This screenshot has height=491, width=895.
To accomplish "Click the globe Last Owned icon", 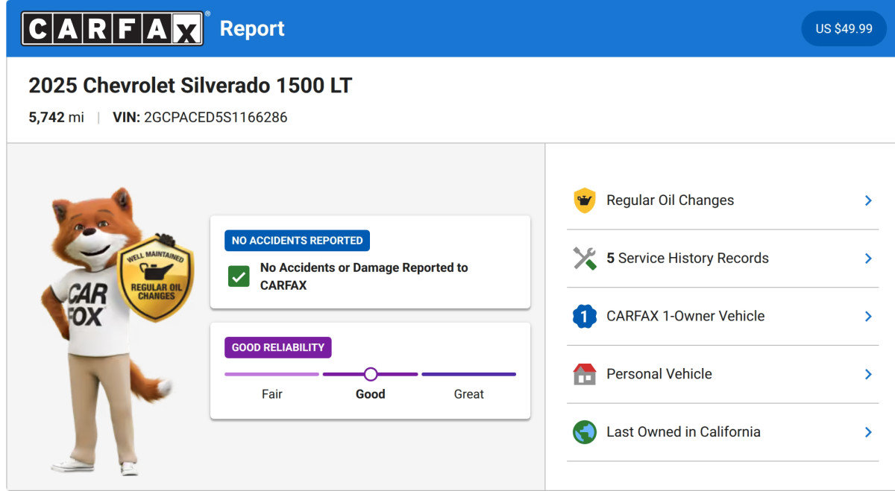I will (585, 432).
